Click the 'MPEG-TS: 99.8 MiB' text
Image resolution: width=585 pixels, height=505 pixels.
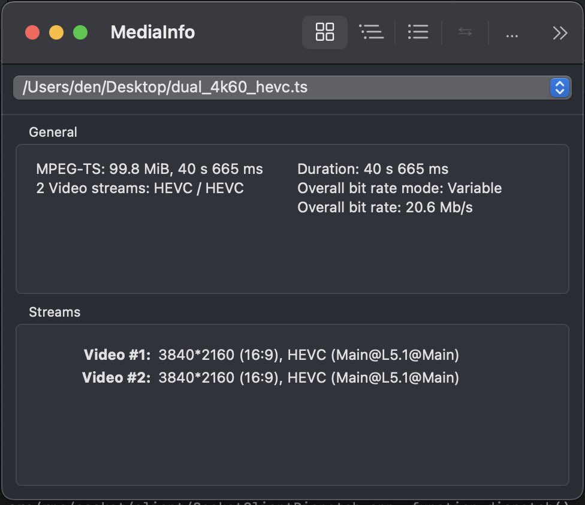[102, 169]
